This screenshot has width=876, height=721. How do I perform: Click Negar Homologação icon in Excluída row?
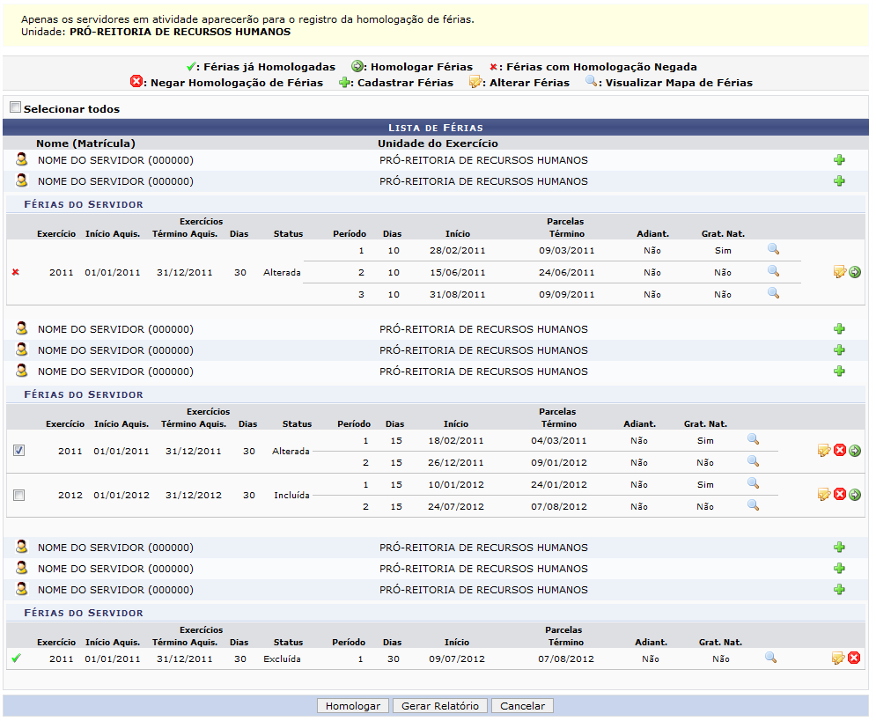tap(854, 658)
